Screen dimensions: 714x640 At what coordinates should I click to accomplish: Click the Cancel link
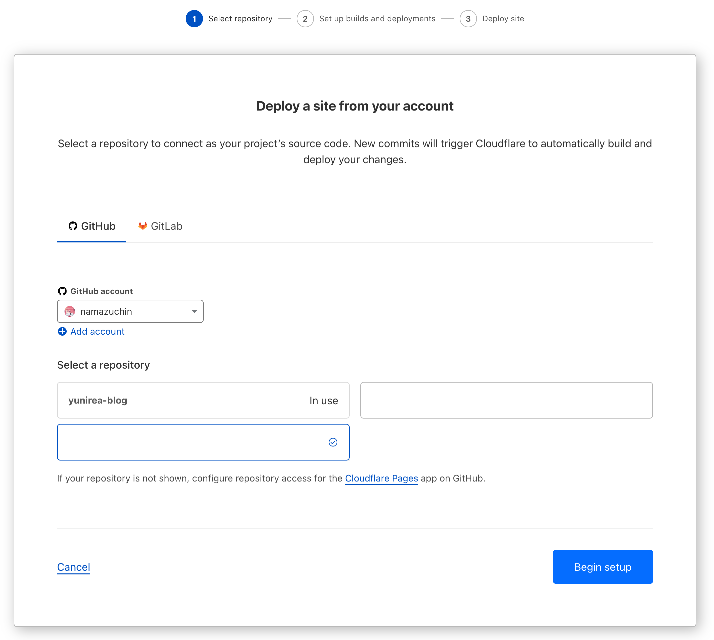(x=74, y=567)
